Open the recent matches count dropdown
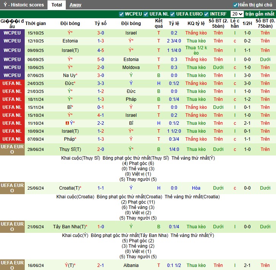This screenshot has height=270, width=276. pos(237,14)
